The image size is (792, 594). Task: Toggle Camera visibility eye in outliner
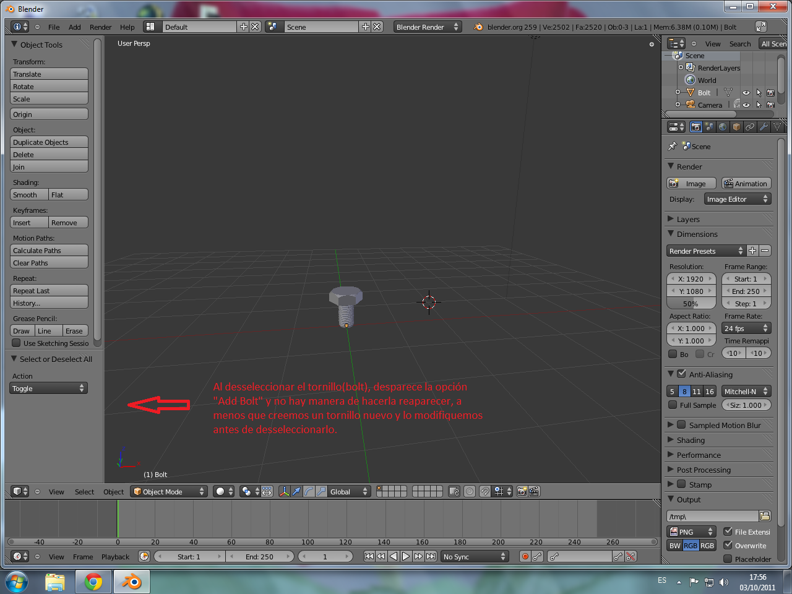click(746, 105)
